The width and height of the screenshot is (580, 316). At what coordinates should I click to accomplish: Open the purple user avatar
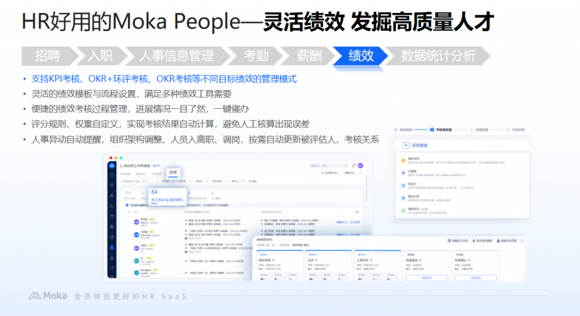(360, 165)
